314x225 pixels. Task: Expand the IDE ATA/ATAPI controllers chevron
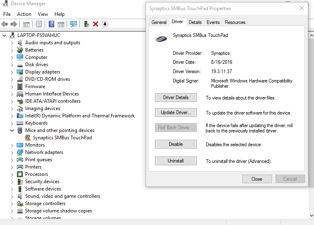[x=12, y=102]
